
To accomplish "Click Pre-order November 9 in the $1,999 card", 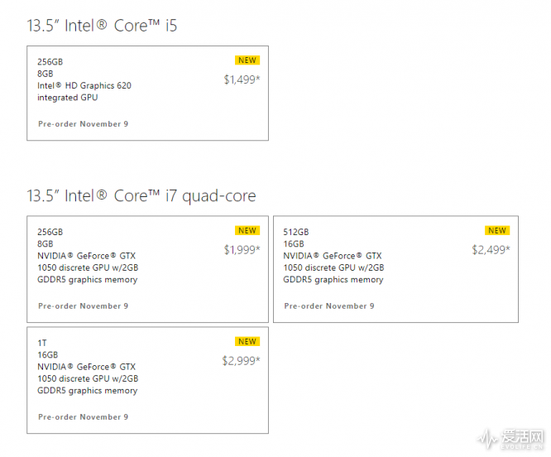I will [x=83, y=306].
